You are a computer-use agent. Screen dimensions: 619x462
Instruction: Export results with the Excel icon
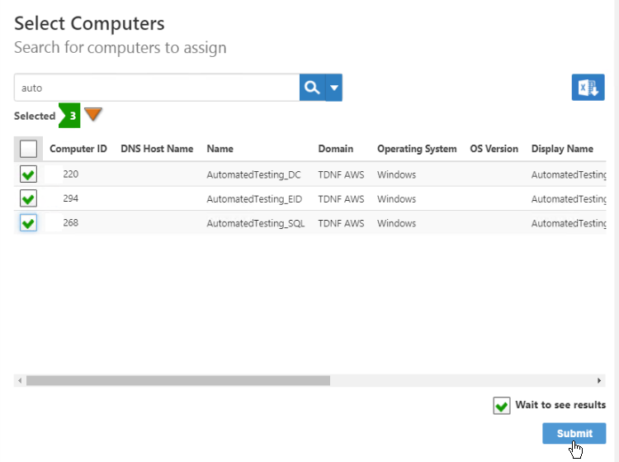point(588,88)
